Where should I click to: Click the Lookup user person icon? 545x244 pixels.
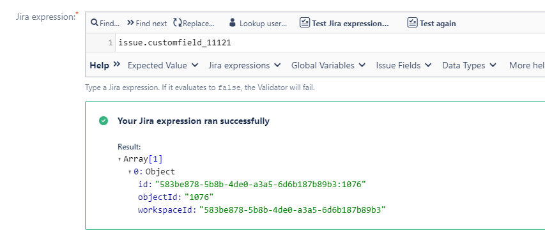point(233,23)
